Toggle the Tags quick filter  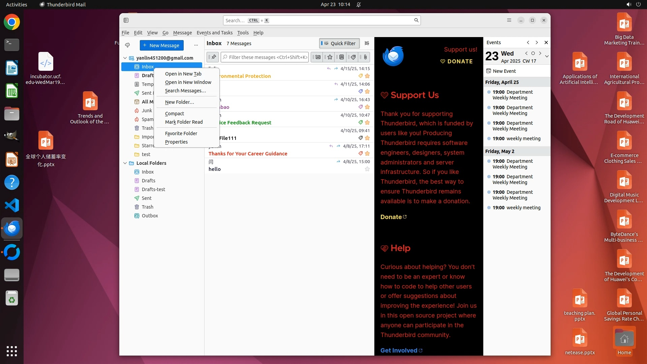tap(353, 57)
